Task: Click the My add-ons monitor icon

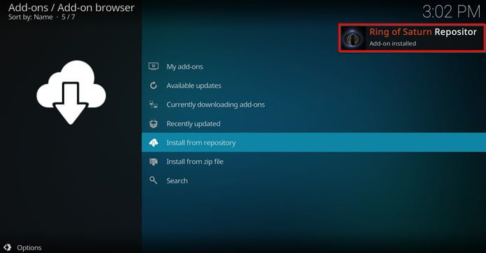Action: pos(154,66)
